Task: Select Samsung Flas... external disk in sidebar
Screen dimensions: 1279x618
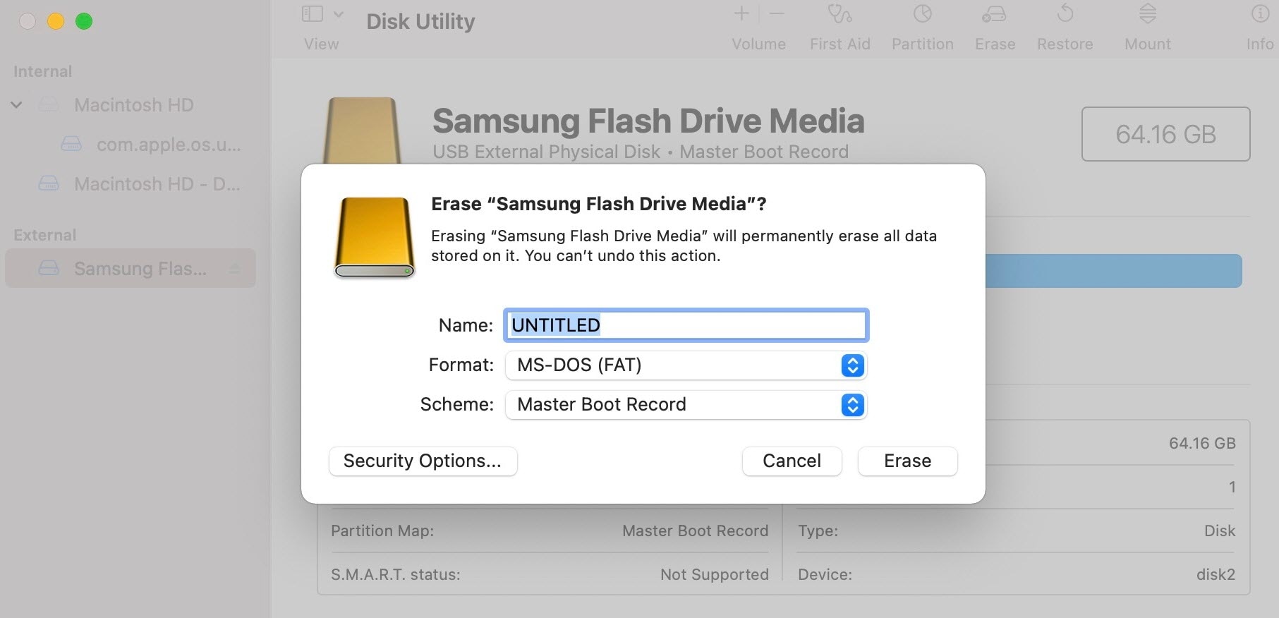Action: pyautogui.click(x=130, y=268)
